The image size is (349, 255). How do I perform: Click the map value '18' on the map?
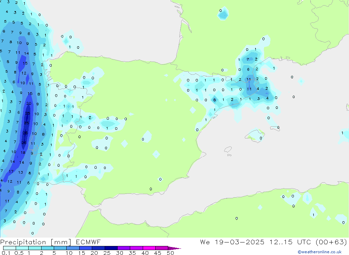[23, 152]
